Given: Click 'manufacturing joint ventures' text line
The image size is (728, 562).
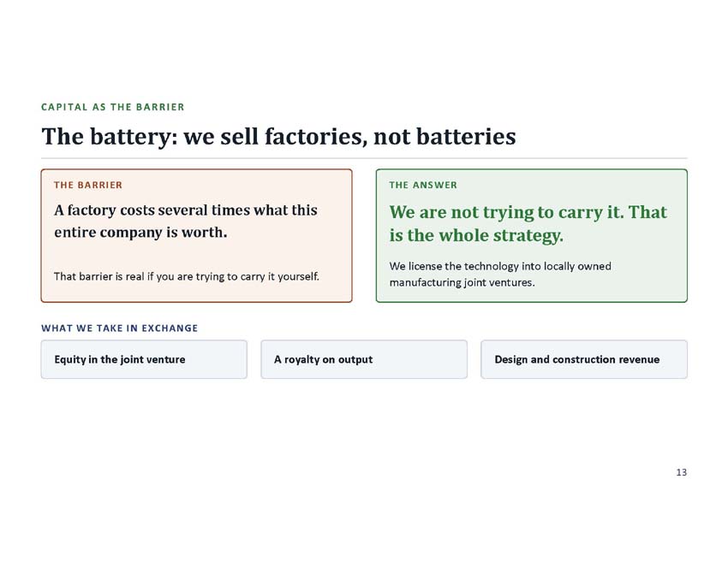Looking at the screenshot, I should coord(462,282).
